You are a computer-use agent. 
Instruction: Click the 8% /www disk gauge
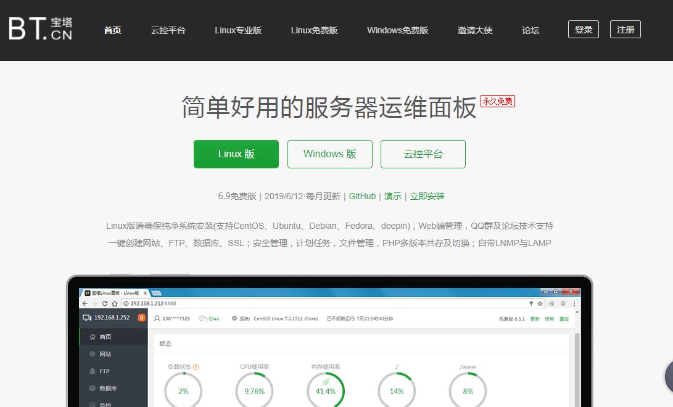(x=468, y=390)
